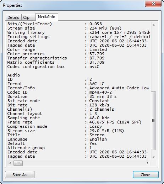Click the vertical scrollbar thumb

point(154,121)
